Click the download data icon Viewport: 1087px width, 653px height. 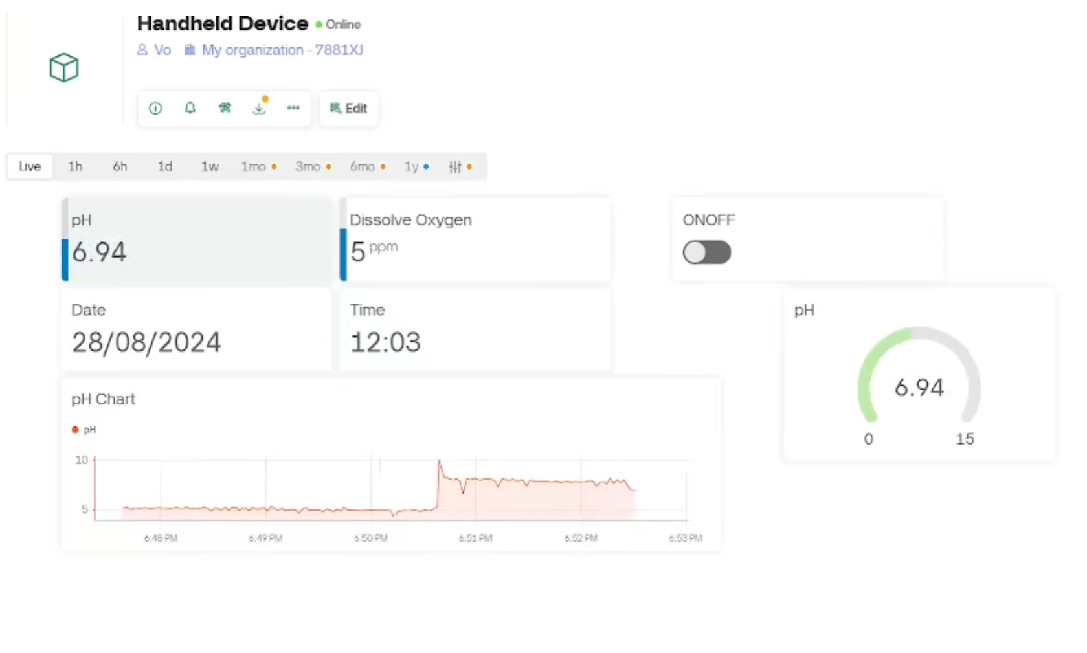coord(259,107)
